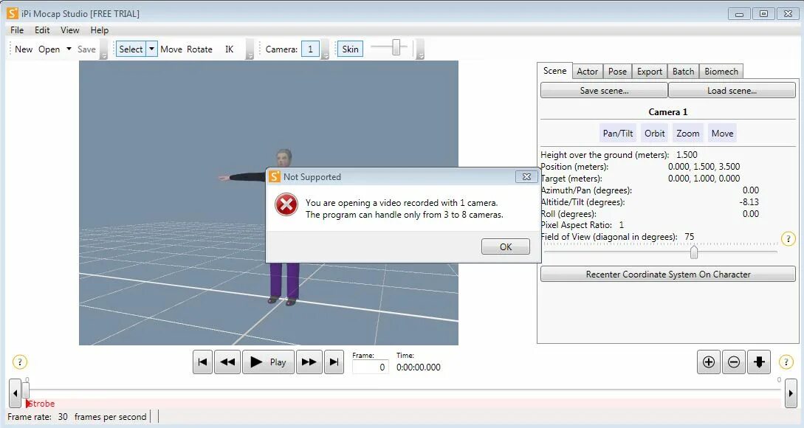The image size is (804, 428).
Task: Click the bold plus icon button
Action: (x=760, y=362)
